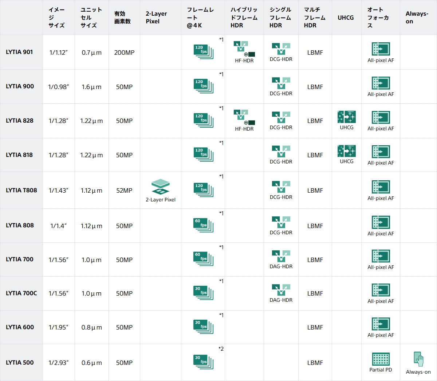Select the LYTIA T808 row header
This screenshot has height=381, width=437.
pyautogui.click(x=21, y=190)
